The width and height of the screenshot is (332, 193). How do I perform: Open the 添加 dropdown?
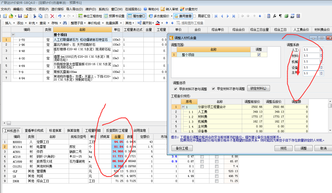click(x=22, y=23)
